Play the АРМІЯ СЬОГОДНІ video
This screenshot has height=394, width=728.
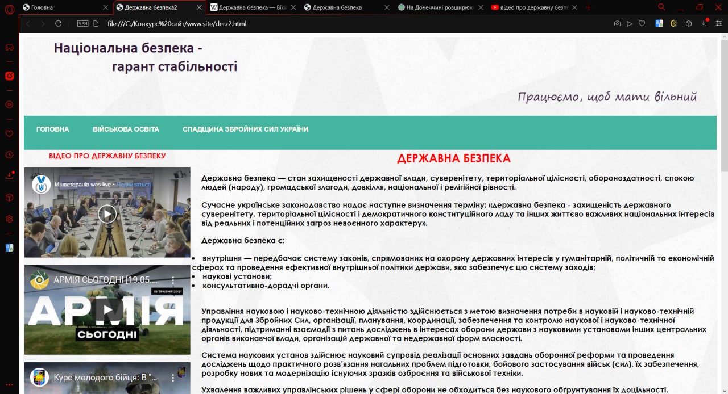click(107, 310)
